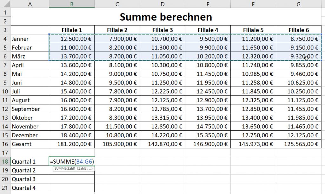Click the Gesamt label cell
325x194 pixels.
(30, 144)
